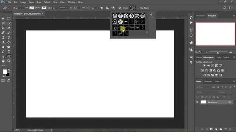Select the Path Selection tool
Image resolution: width=236 pixels, height=132 pixels.
3,56
